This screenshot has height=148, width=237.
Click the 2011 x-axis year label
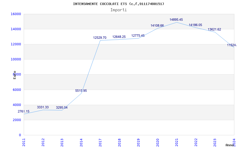point(24,142)
